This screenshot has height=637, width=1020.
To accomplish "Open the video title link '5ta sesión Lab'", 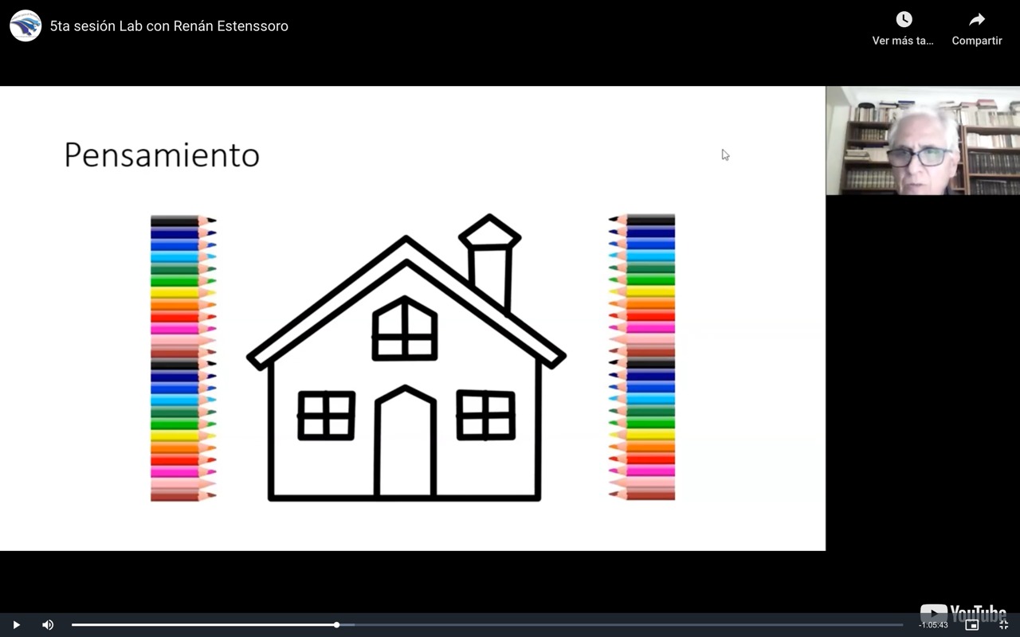I will 169,26.
